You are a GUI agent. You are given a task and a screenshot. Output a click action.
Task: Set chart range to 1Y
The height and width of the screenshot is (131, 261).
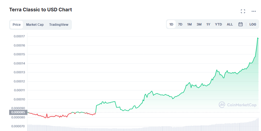click(x=208, y=24)
